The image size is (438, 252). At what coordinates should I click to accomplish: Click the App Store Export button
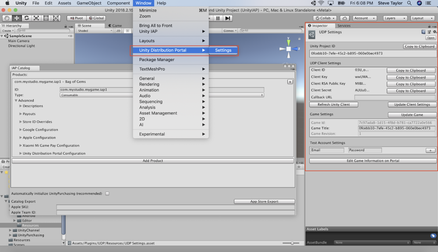click(264, 201)
